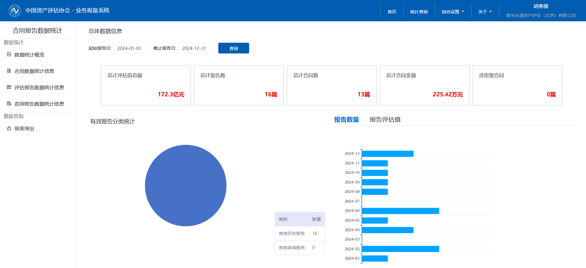
Task: Click the 评估报告数据统计信息 list icon
Action: (x=9, y=87)
